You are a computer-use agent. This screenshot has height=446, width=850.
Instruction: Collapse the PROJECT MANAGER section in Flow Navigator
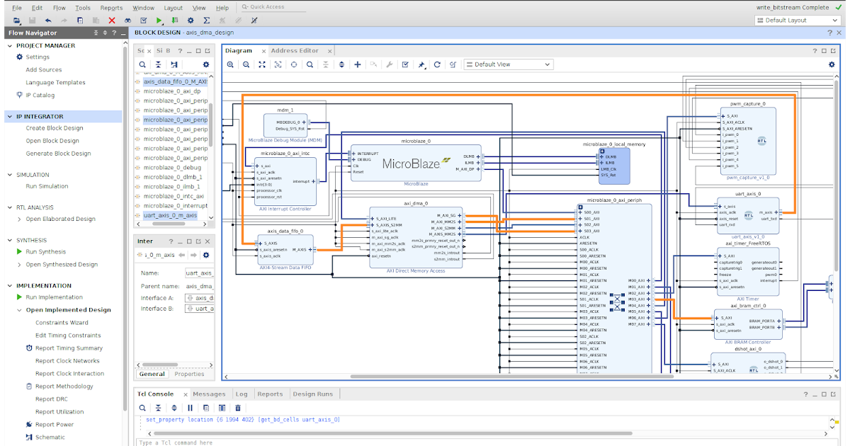(x=8, y=45)
